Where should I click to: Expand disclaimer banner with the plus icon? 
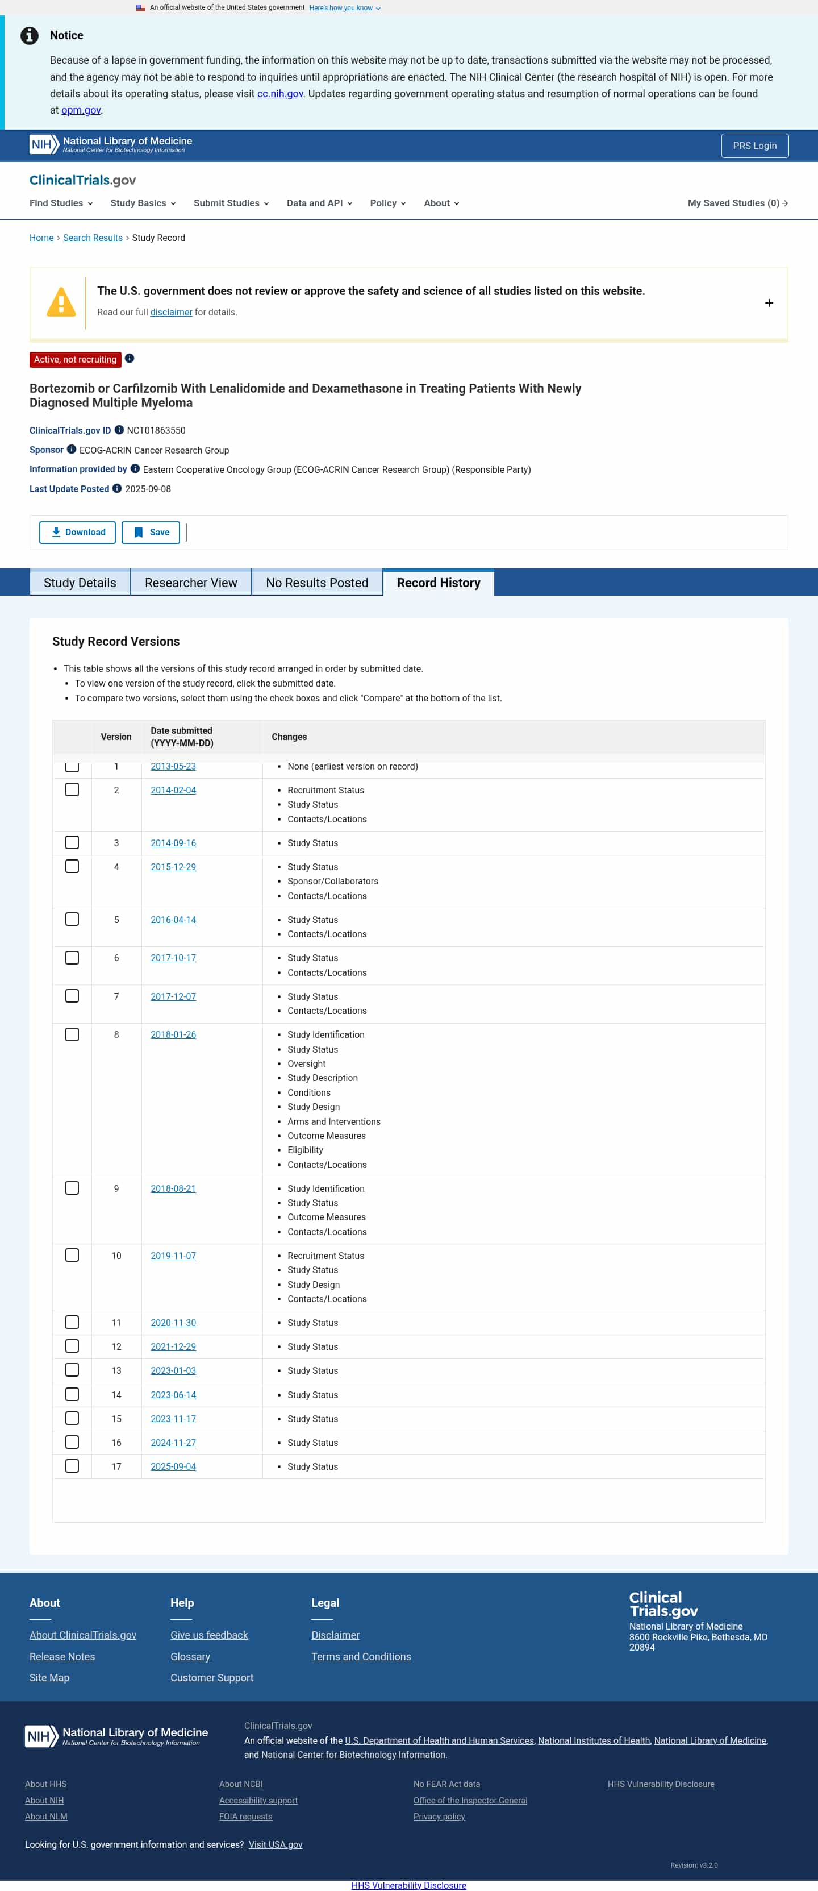[769, 302]
